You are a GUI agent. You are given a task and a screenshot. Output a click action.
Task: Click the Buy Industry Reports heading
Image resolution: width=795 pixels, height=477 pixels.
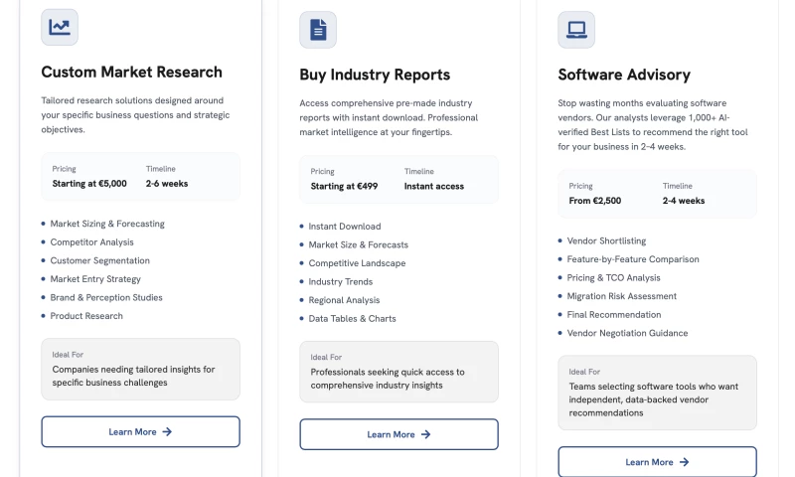(x=375, y=75)
